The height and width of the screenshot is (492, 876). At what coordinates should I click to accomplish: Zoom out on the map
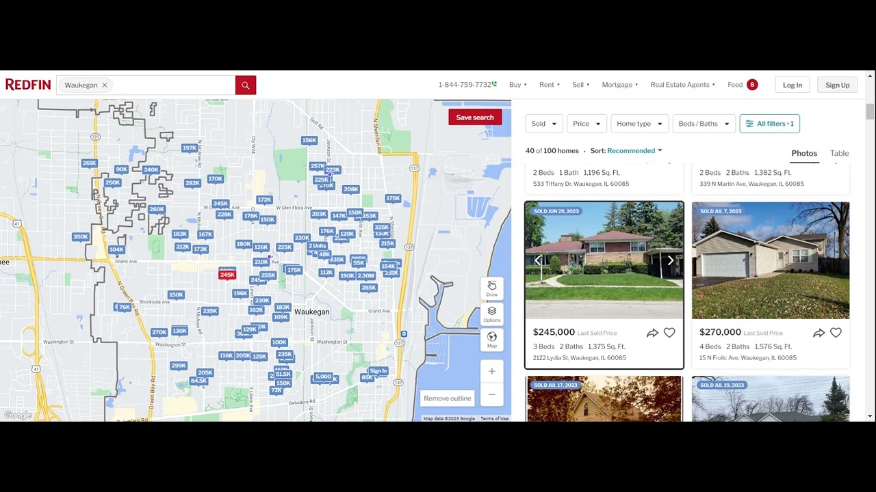[492, 394]
